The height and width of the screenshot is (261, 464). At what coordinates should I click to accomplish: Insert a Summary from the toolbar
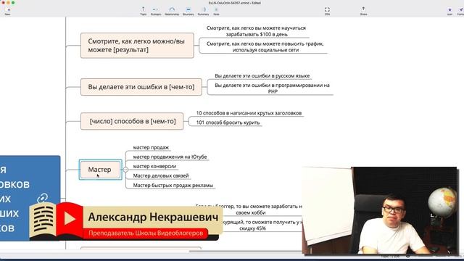point(203,11)
